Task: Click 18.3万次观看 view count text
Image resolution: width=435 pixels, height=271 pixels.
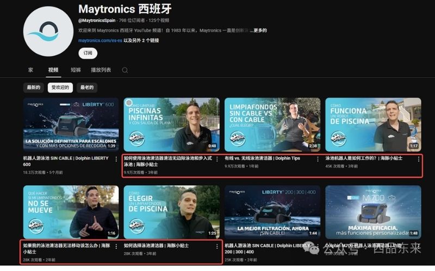Action: (34, 172)
